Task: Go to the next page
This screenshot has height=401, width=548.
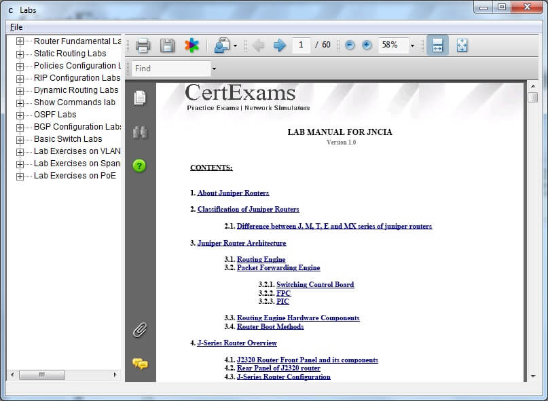Action: click(x=280, y=45)
